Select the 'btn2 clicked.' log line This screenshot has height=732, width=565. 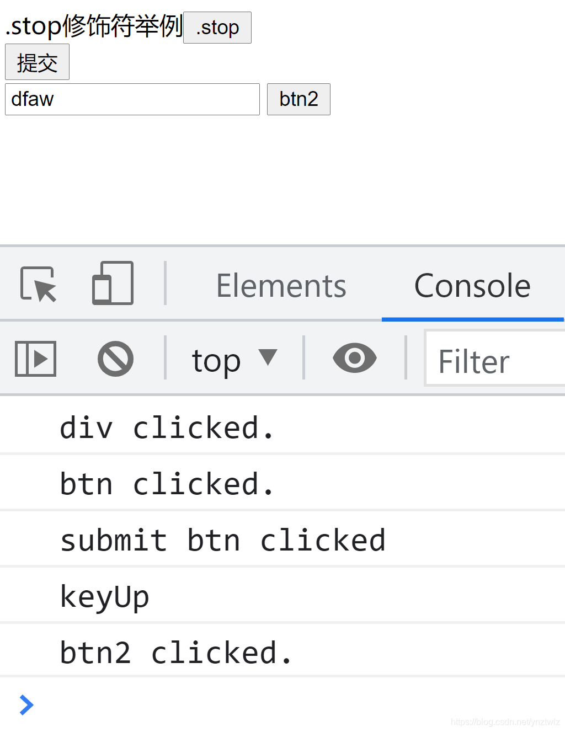coord(282,653)
